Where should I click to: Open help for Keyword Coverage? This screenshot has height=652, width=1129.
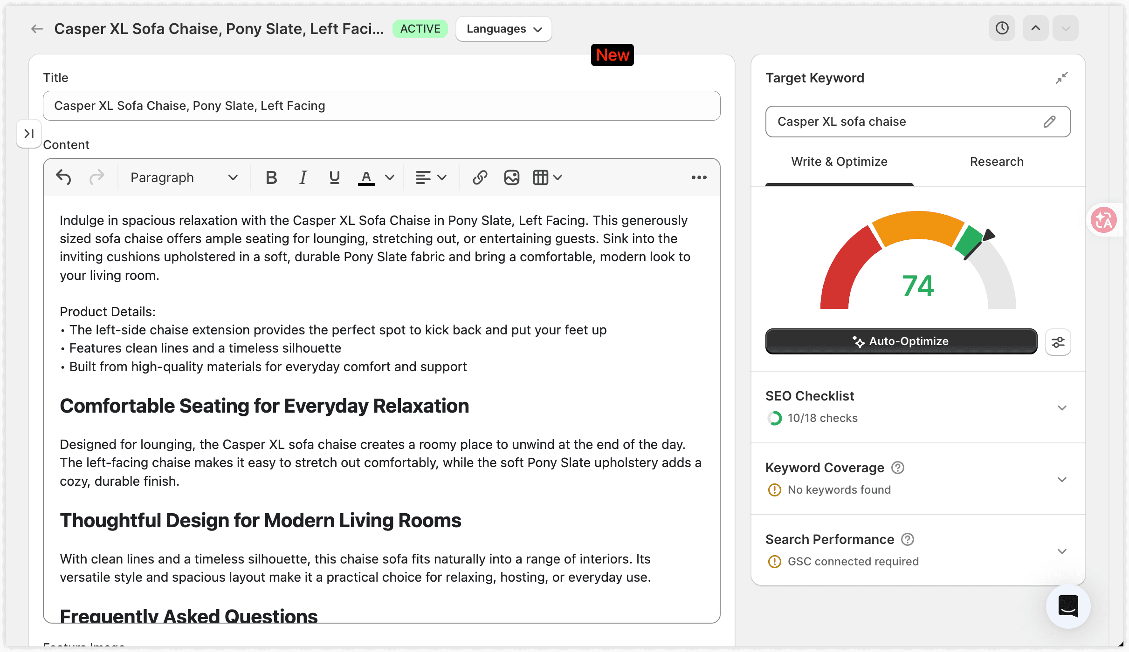pos(898,468)
